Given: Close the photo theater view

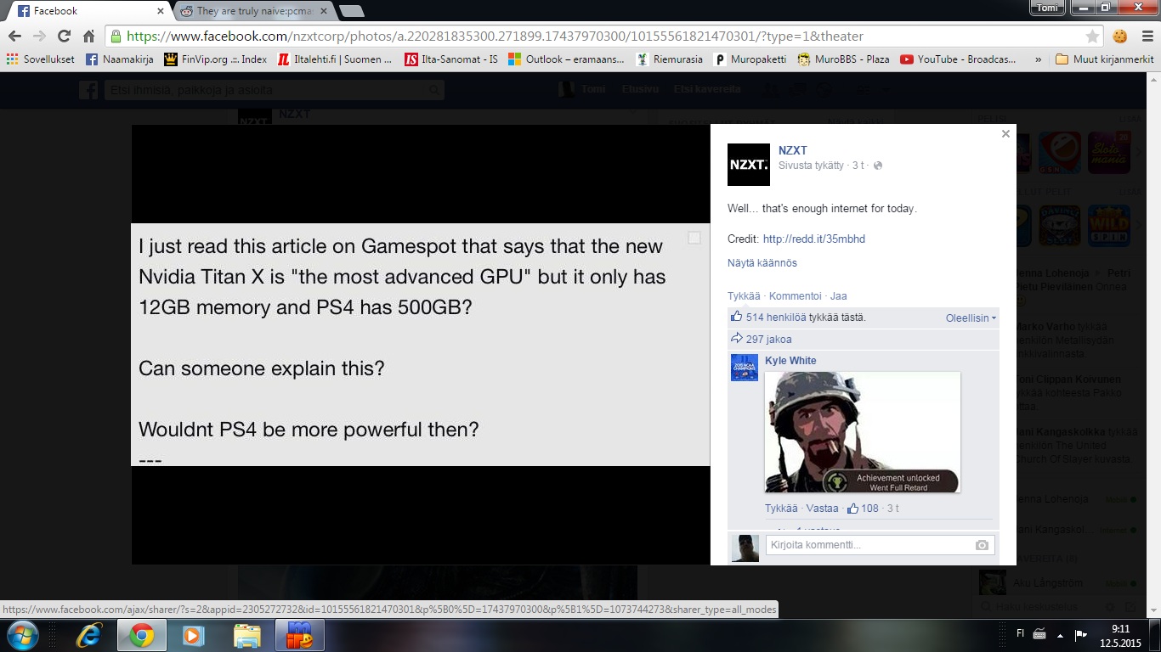Looking at the screenshot, I should (1005, 133).
